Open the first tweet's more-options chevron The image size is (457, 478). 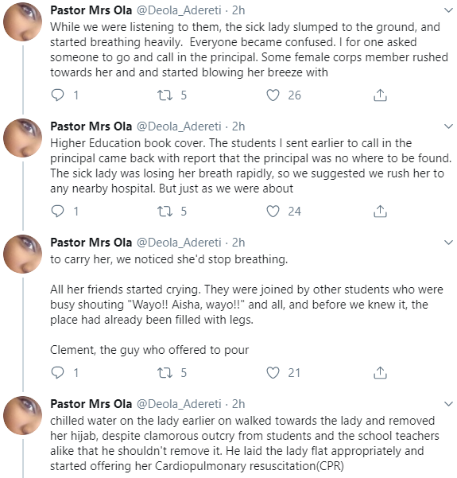pos(448,10)
